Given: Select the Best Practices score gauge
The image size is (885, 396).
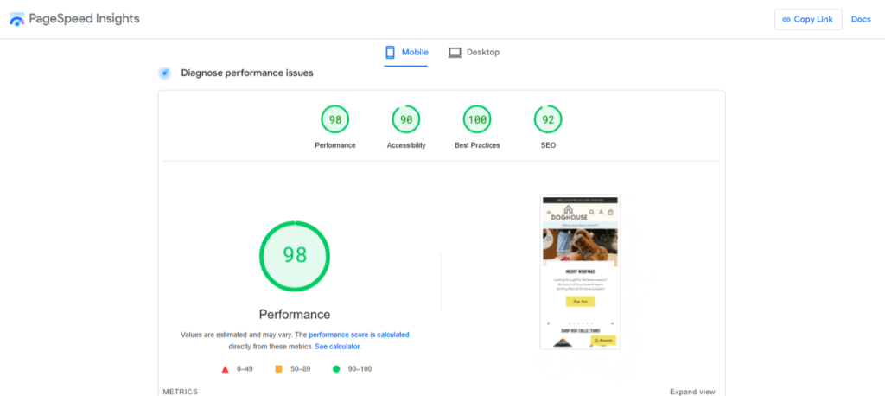Looking at the screenshot, I should click(477, 119).
